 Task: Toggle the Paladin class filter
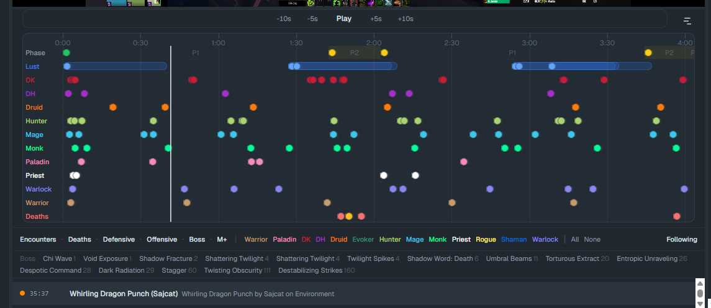[284, 239]
